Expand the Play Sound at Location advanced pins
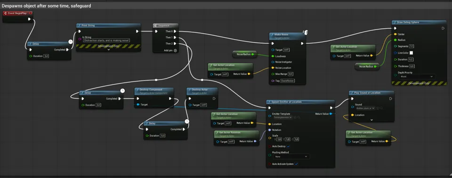 371,120
